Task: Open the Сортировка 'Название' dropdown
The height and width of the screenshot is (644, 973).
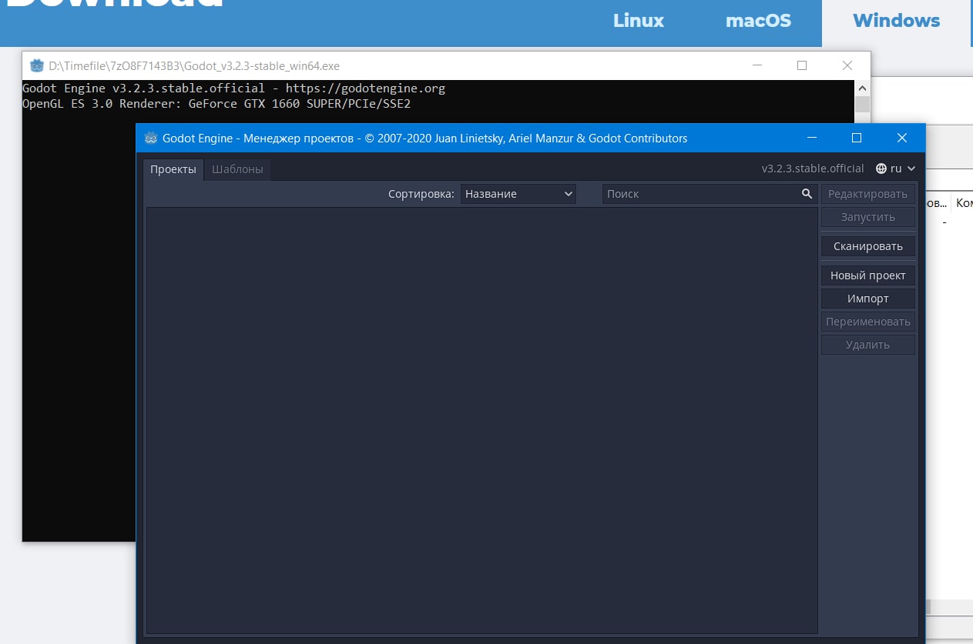Action: 518,194
